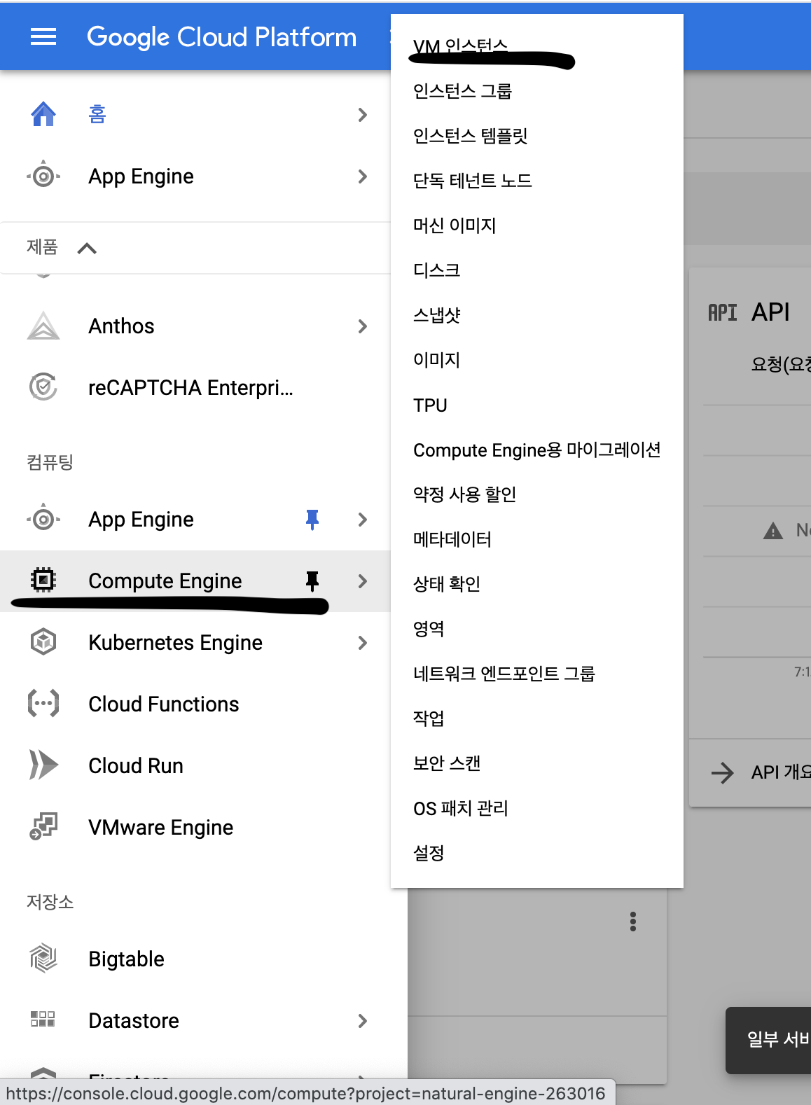Click the Cloud Run arrows icon

point(43,765)
